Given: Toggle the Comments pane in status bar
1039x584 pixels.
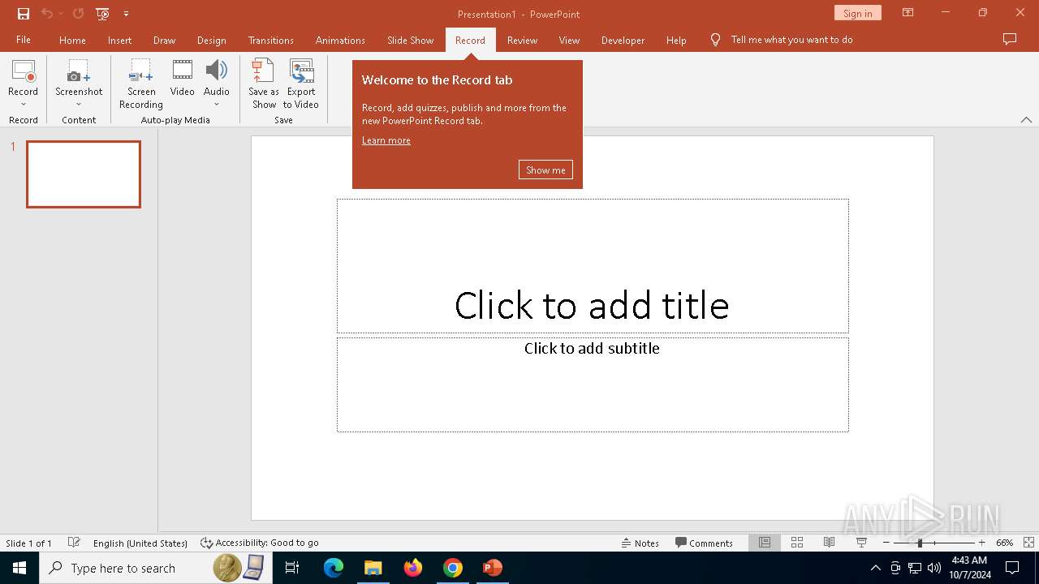Looking at the screenshot, I should coord(704,543).
